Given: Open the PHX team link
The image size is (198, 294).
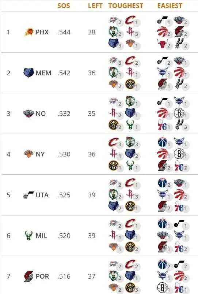Looking at the screenshot, I should click(x=42, y=32).
